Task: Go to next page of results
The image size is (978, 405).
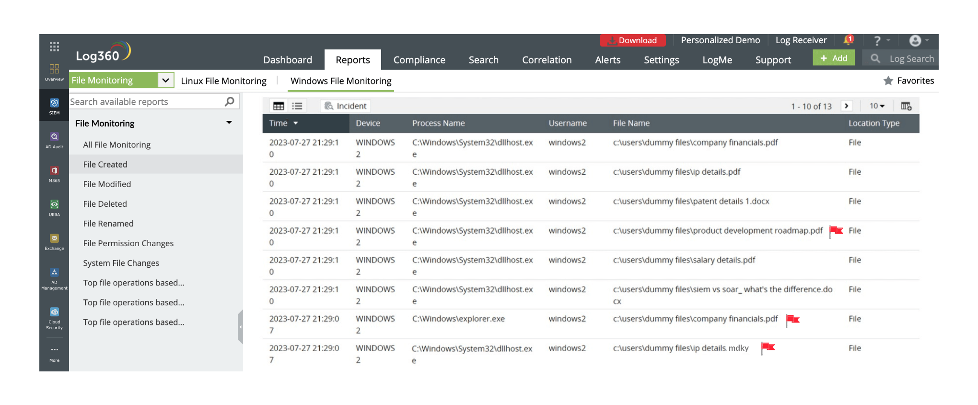Action: 847,106
